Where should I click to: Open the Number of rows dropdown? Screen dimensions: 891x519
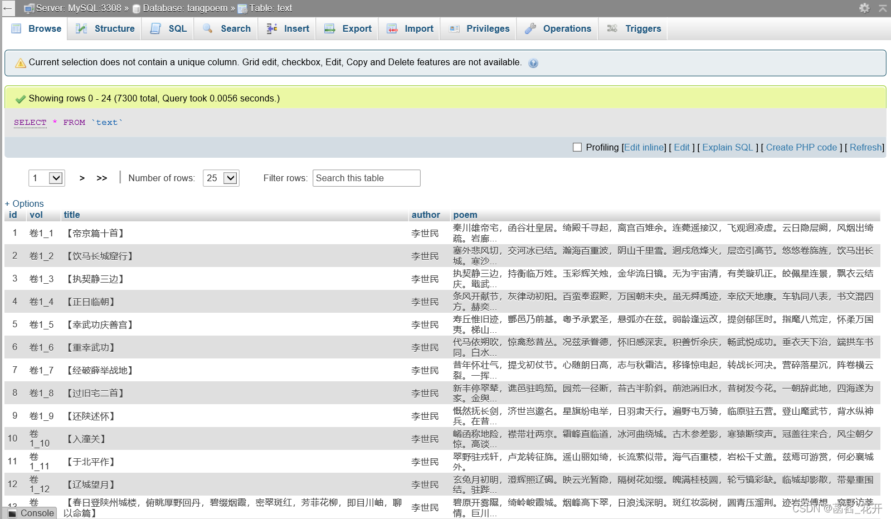(x=221, y=178)
